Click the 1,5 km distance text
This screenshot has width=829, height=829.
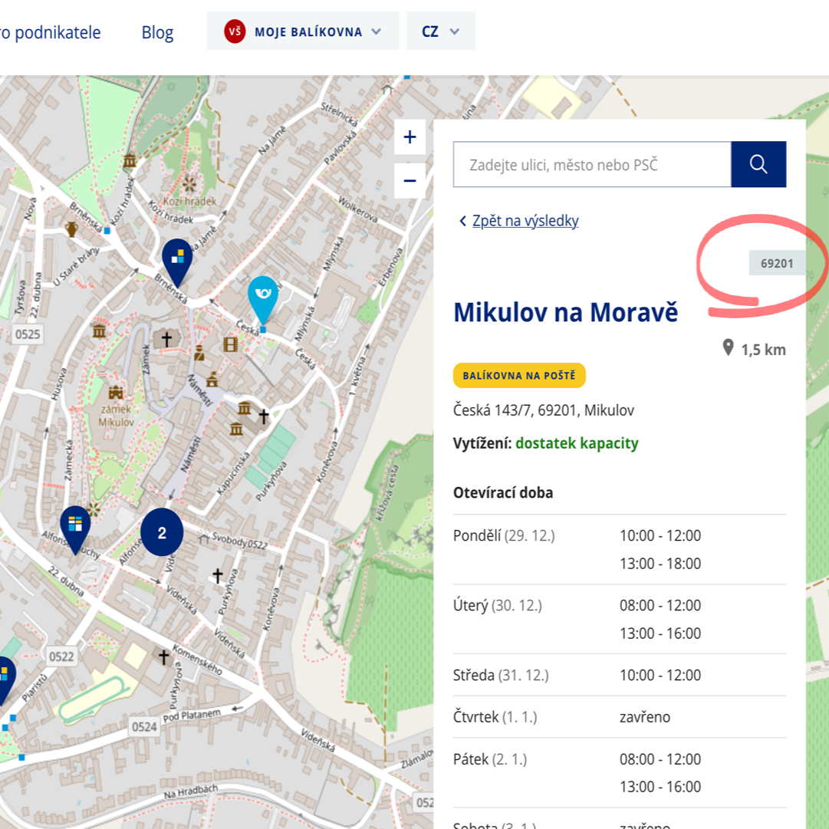coord(764,350)
